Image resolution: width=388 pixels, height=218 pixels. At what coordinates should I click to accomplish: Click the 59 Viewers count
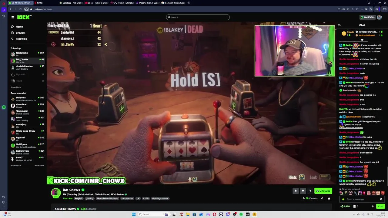tap(310, 198)
